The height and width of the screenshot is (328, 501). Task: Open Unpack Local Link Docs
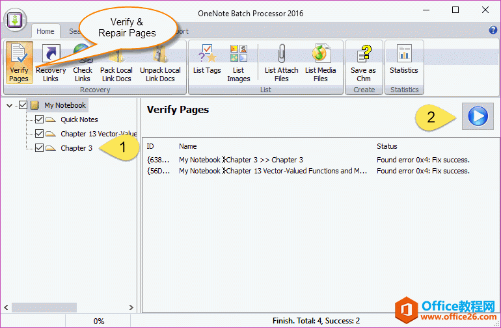(160, 63)
